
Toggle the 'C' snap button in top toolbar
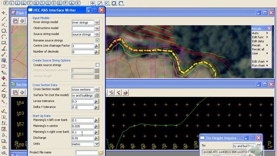click(x=30, y=3)
